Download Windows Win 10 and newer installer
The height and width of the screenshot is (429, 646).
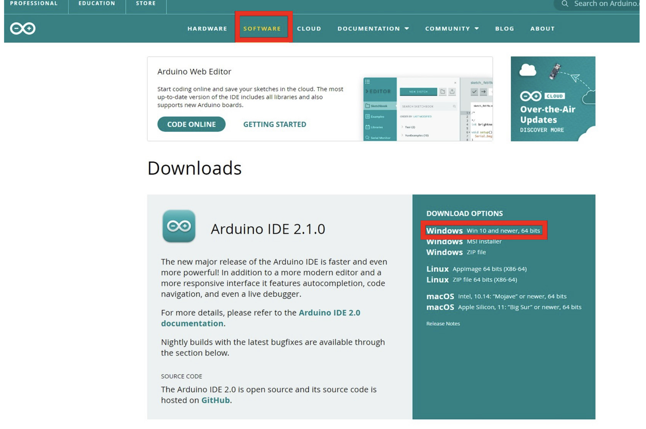click(483, 230)
